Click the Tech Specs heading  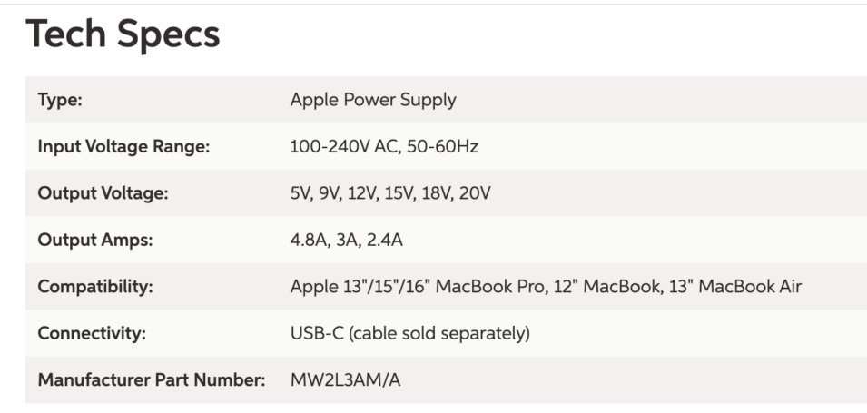click(x=123, y=35)
